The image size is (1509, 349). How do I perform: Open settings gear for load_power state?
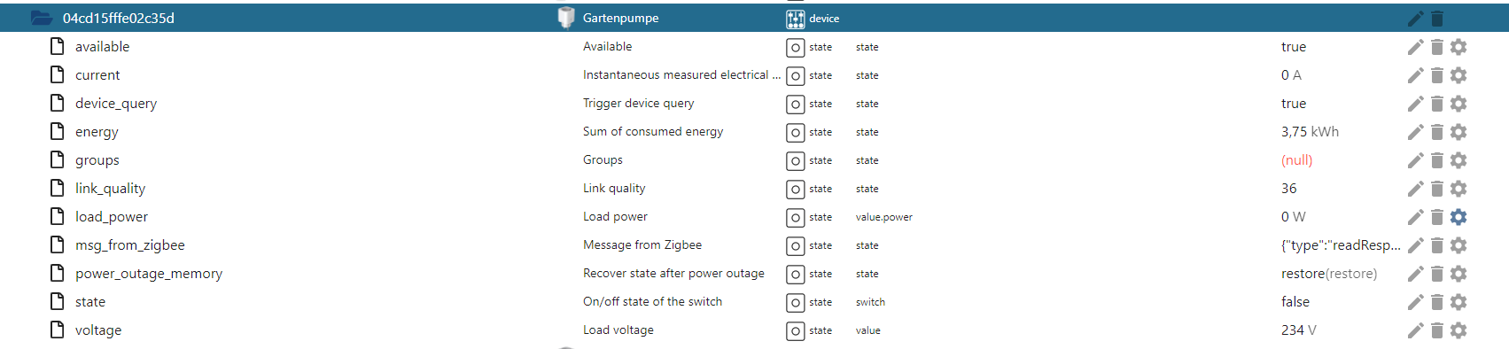click(1458, 217)
